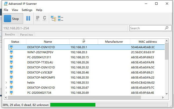Click MAC address 2C:56:DC:93:63:1F

point(143,52)
